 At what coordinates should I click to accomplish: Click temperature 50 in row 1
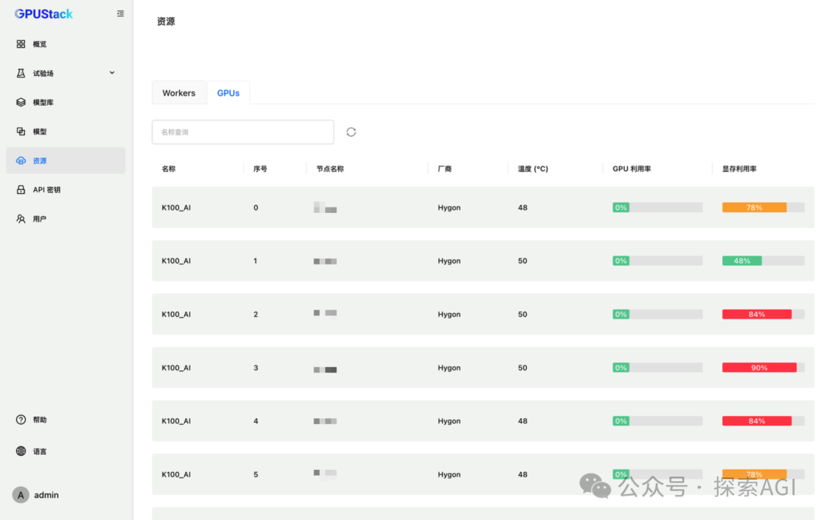click(523, 261)
